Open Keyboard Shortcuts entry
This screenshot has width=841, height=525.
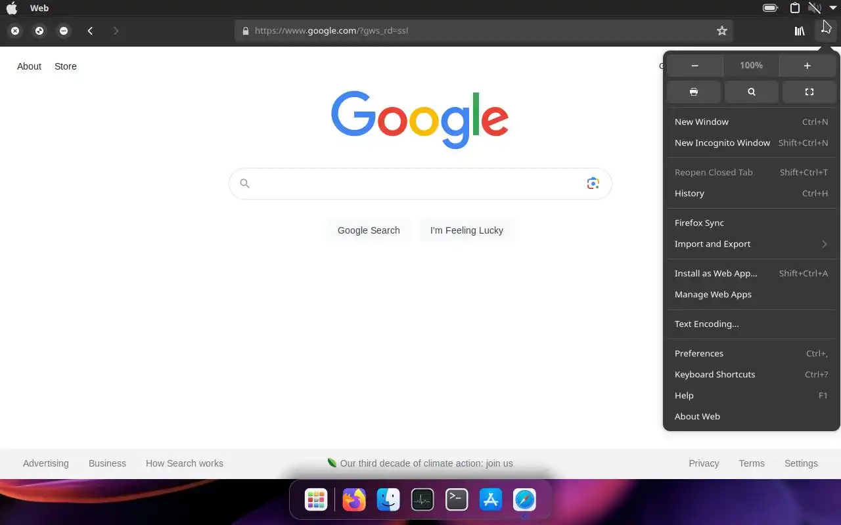[752, 375]
